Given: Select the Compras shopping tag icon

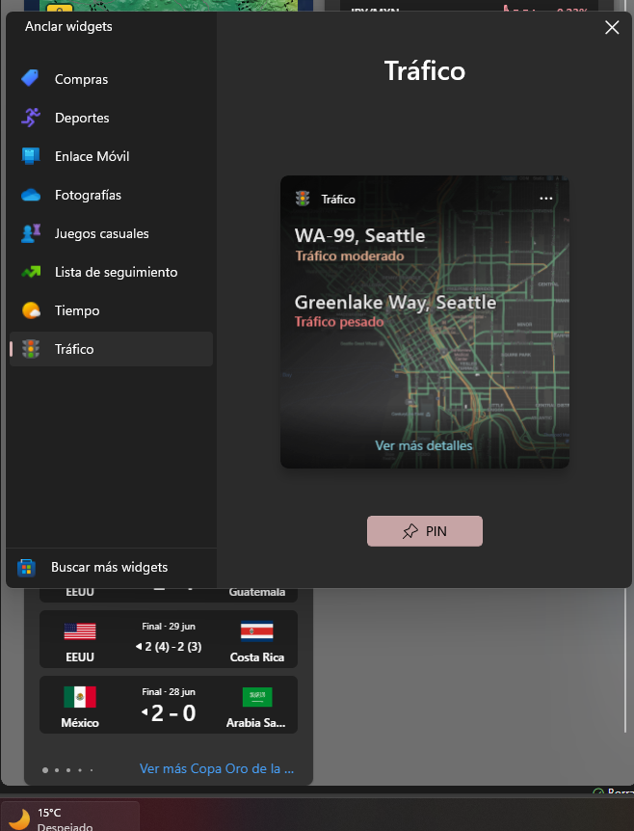Looking at the screenshot, I should pos(30,78).
